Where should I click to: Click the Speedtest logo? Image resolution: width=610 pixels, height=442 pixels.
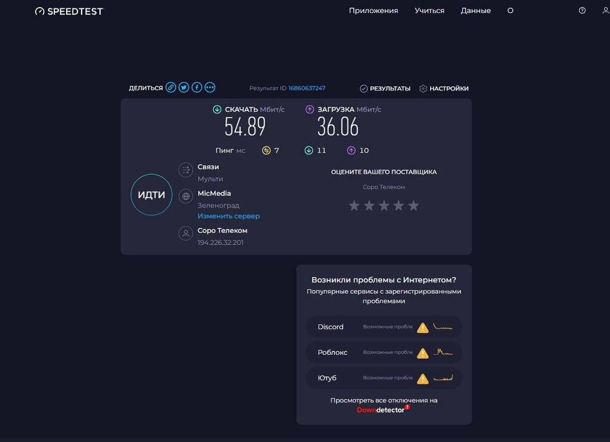(69, 11)
